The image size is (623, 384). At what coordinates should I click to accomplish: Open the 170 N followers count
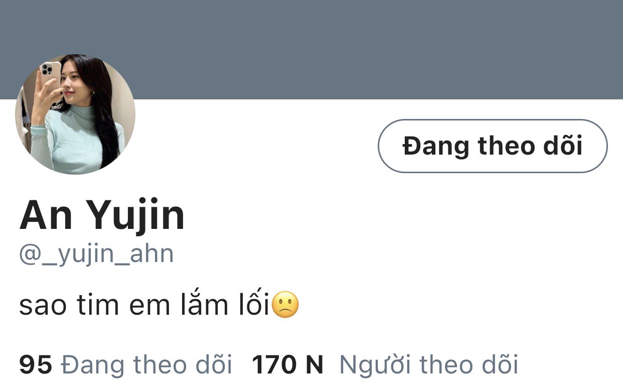(288, 364)
